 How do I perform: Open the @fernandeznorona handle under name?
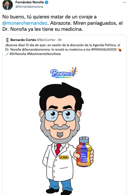[29, 7]
